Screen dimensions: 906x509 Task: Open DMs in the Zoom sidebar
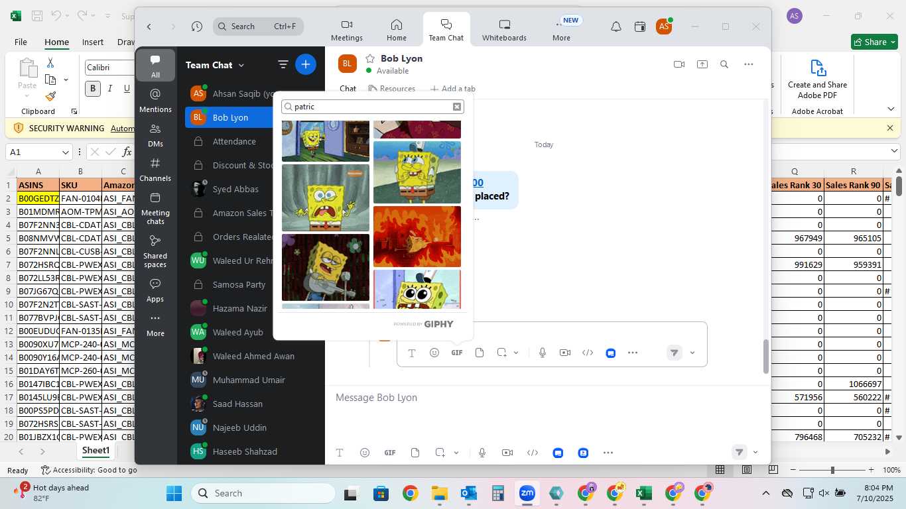tap(155, 135)
